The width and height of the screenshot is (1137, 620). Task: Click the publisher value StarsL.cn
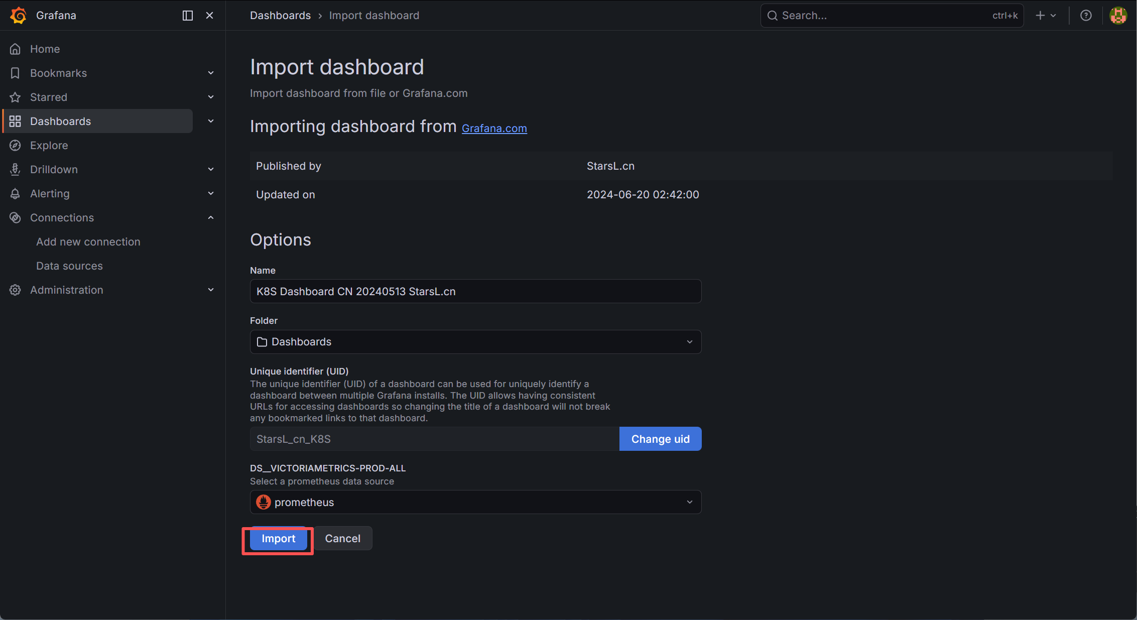pos(611,166)
